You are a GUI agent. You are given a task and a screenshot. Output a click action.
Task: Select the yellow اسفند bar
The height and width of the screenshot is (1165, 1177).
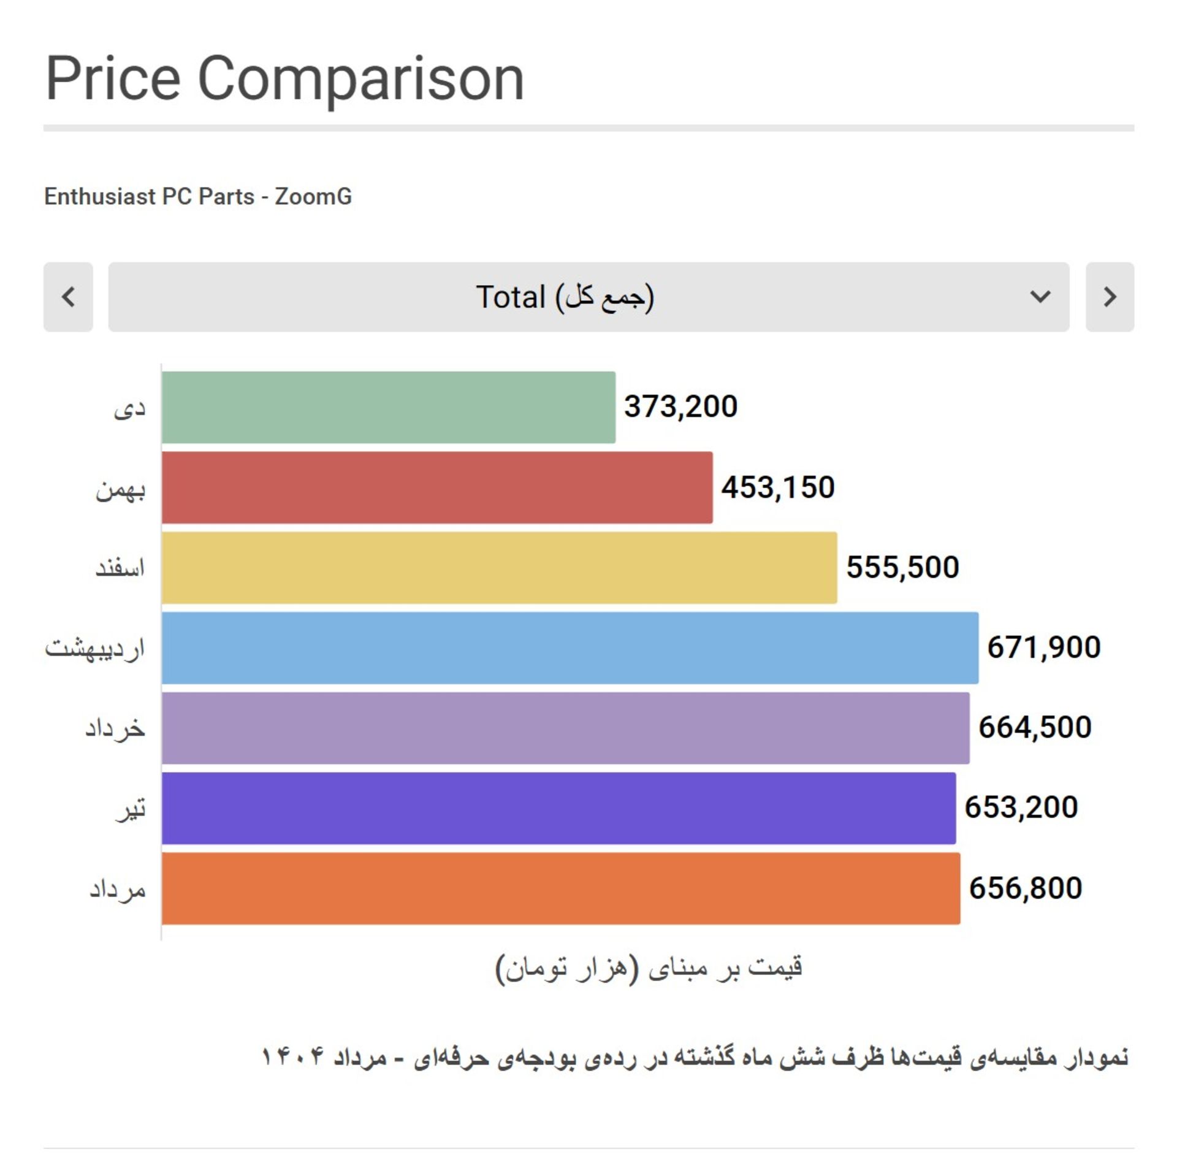tap(500, 568)
